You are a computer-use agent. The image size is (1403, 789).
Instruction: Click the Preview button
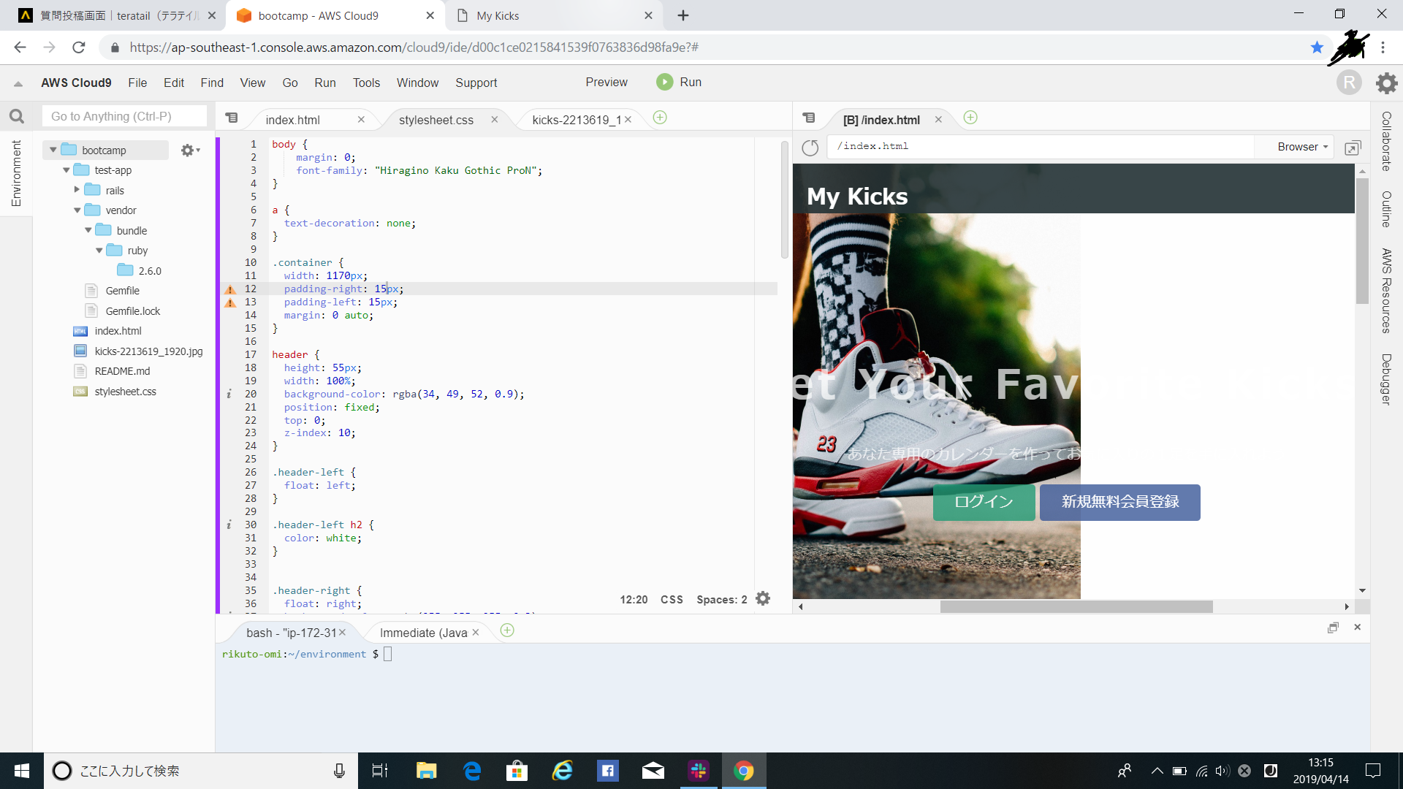pyautogui.click(x=606, y=82)
